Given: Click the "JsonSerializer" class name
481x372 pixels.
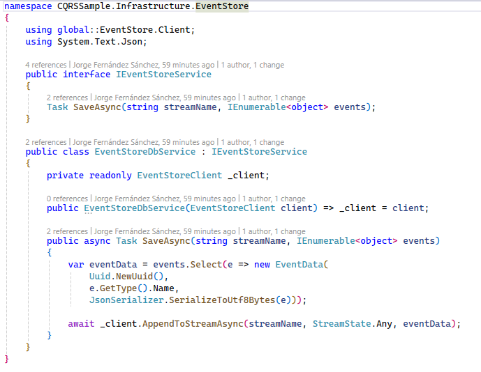Looking at the screenshot, I should click(126, 300).
